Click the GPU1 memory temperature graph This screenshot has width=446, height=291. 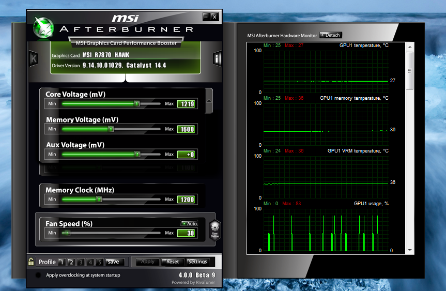coord(326,124)
